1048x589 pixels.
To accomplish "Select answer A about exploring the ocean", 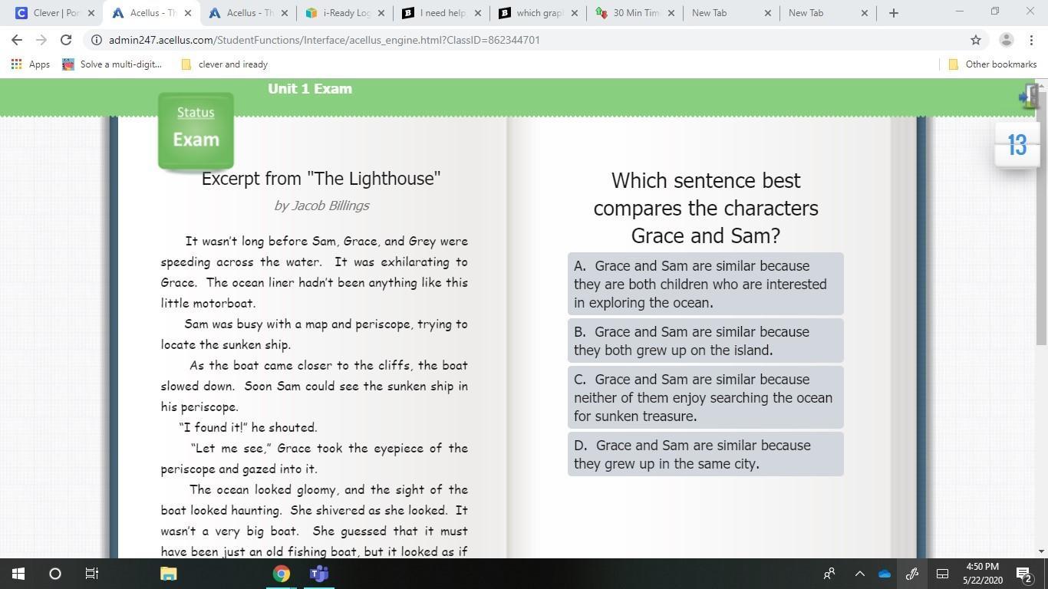I will point(706,284).
